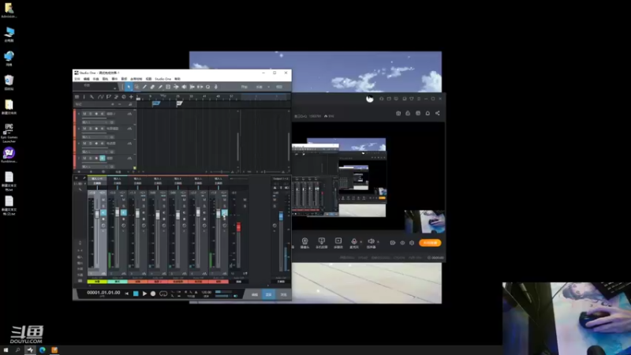Select the Mute tool in Studio One toolbar
The width and height of the screenshot is (631, 355).
pyautogui.click(x=168, y=87)
